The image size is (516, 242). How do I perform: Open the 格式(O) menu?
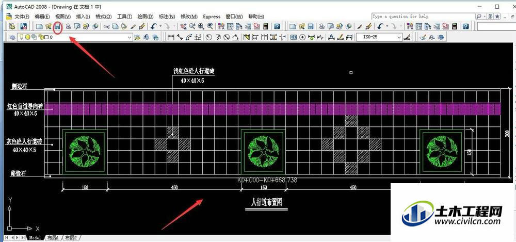click(x=103, y=17)
